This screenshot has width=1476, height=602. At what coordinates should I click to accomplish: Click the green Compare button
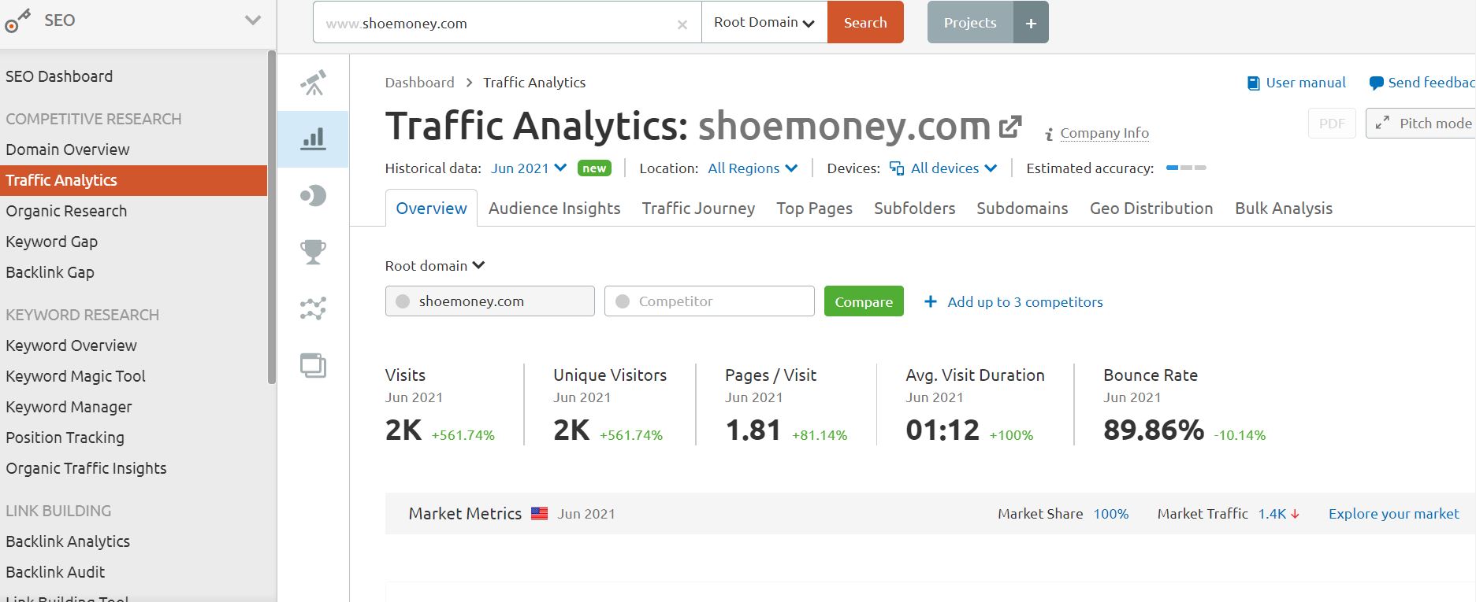[x=864, y=301]
